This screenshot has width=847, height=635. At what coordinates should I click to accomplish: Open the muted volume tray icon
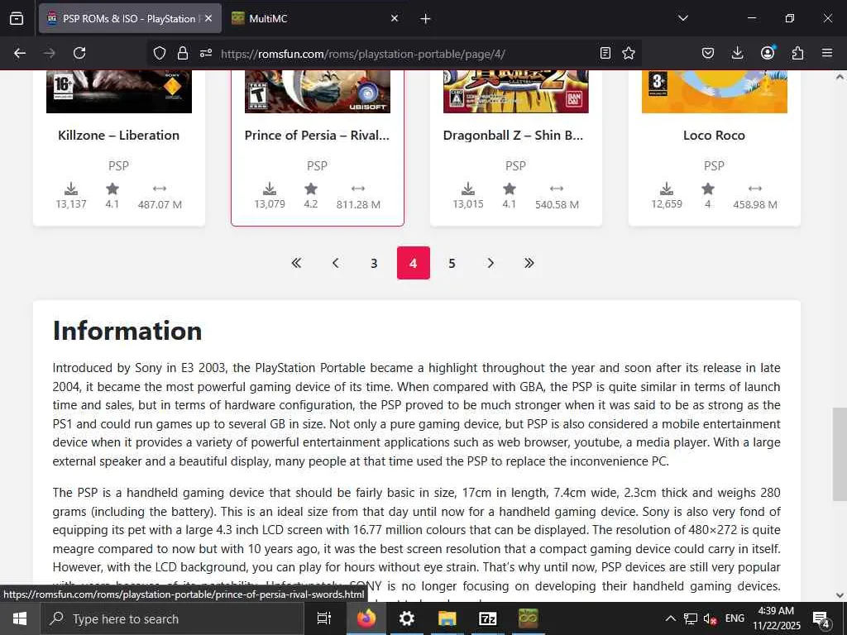point(711,619)
